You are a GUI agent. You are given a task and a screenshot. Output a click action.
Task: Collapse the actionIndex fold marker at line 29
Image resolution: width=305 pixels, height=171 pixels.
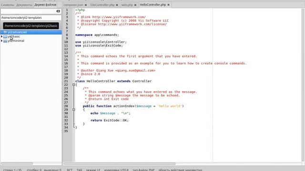[x=74, y=110]
